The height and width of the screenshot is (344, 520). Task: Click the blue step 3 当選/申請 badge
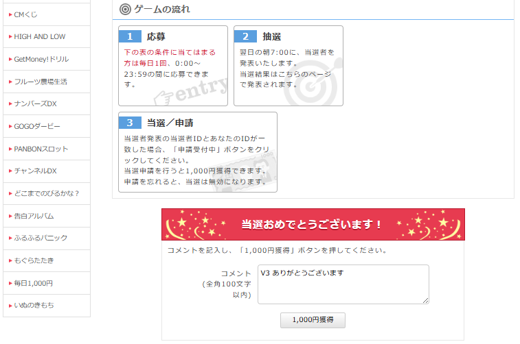(130, 123)
